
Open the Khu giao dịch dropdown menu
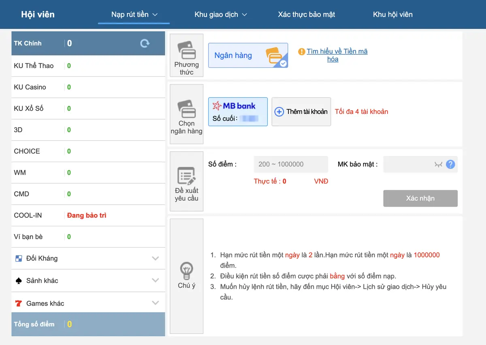tap(221, 15)
